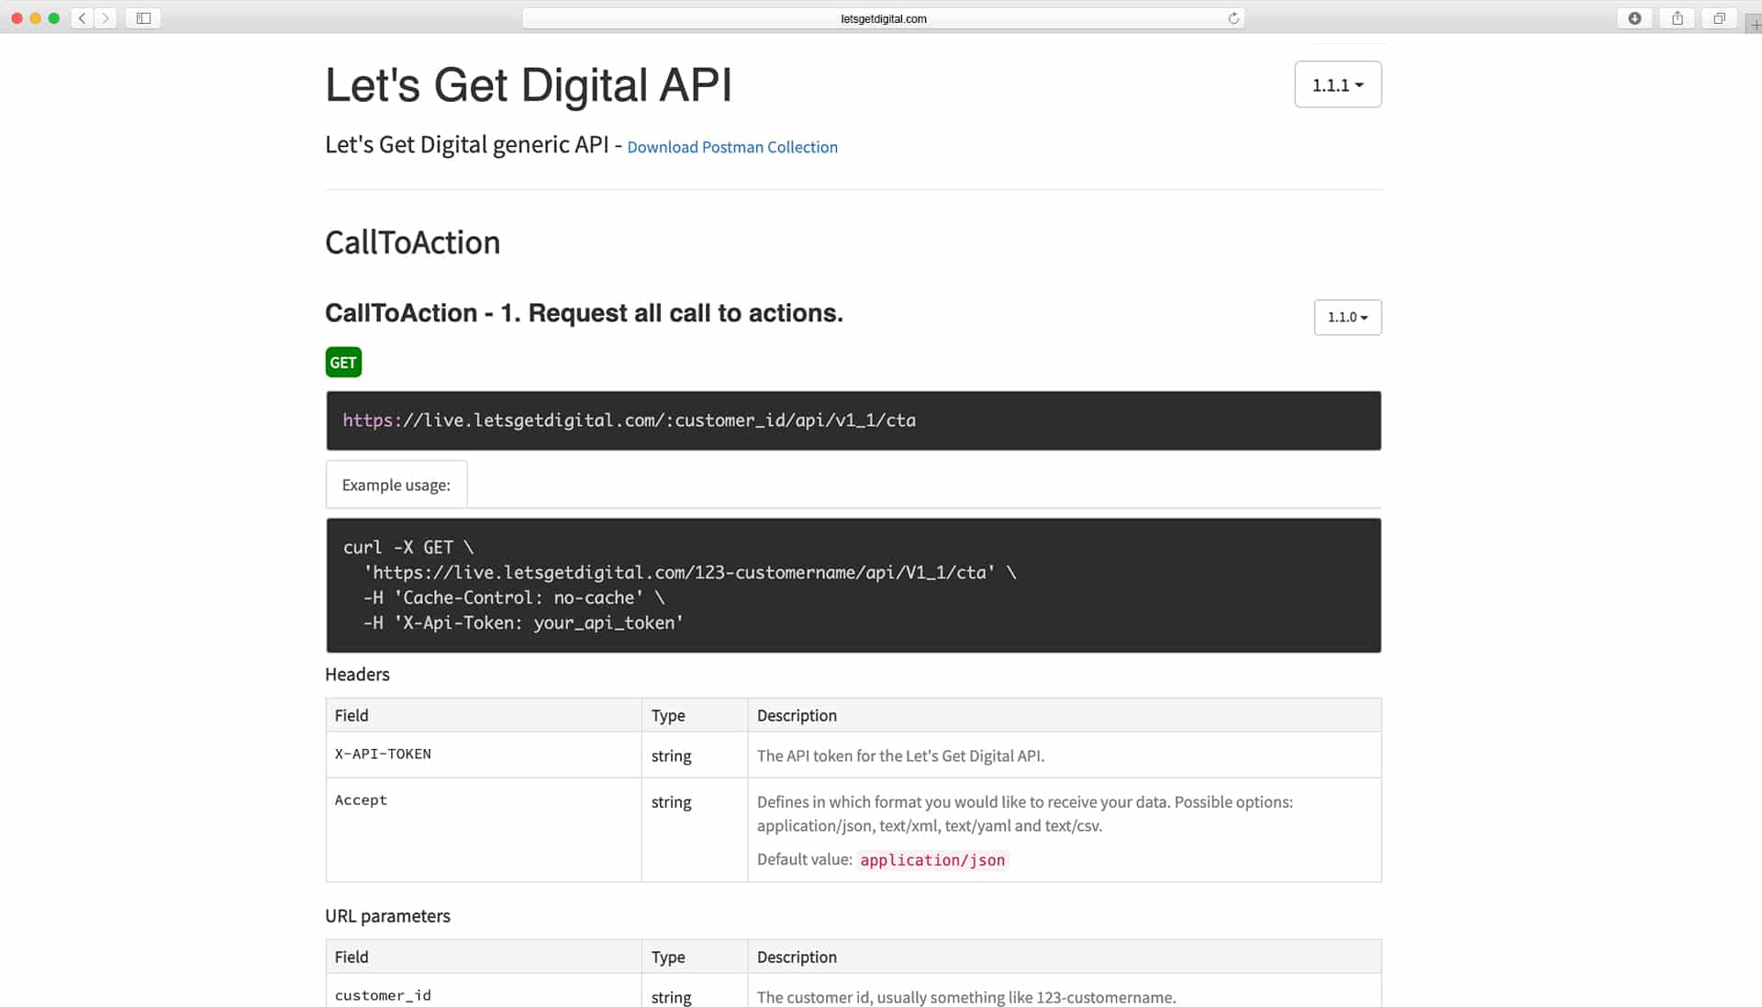Open the 1.1.1 API version dropdown
The image size is (1762, 1007).
pos(1337,84)
